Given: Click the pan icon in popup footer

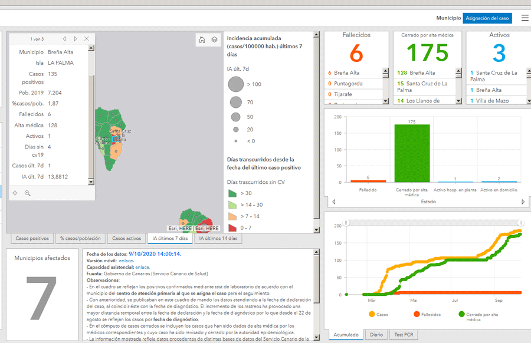Looking at the screenshot, I should click(15, 193).
